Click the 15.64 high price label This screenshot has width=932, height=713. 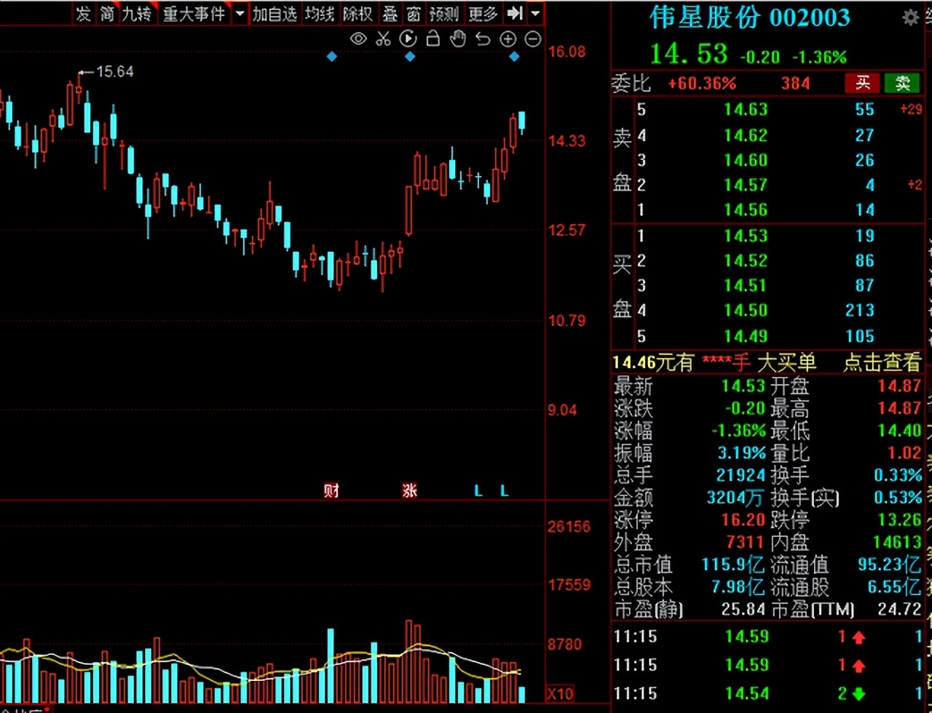(114, 71)
